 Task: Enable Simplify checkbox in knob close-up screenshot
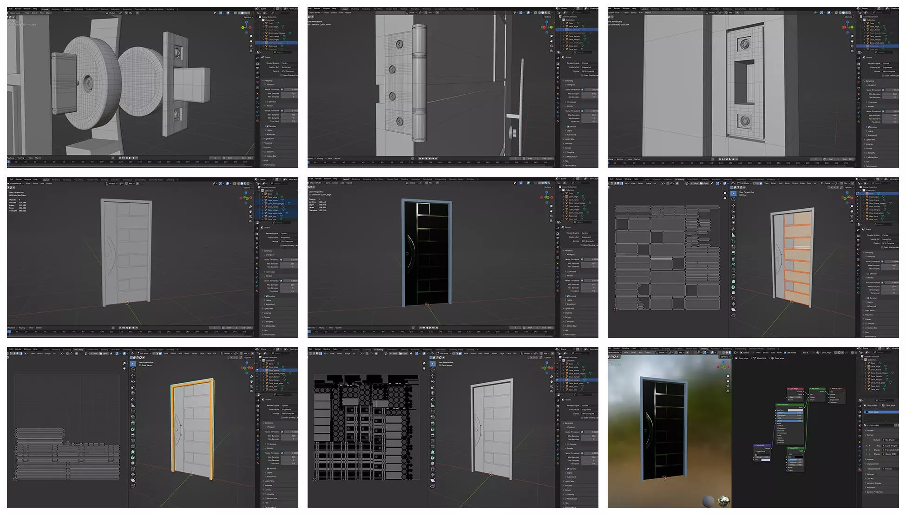265,152
